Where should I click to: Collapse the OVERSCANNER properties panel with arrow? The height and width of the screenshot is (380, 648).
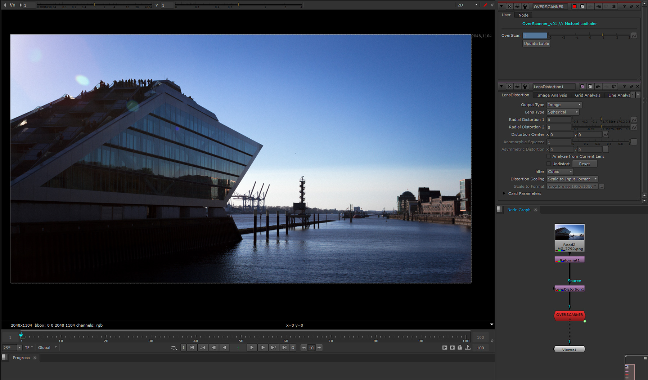pos(501,6)
